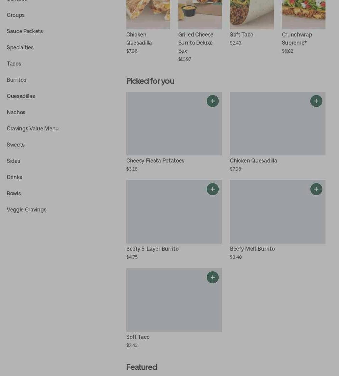Click the $10.97 price text
The image size is (339, 376).
coord(185,59)
